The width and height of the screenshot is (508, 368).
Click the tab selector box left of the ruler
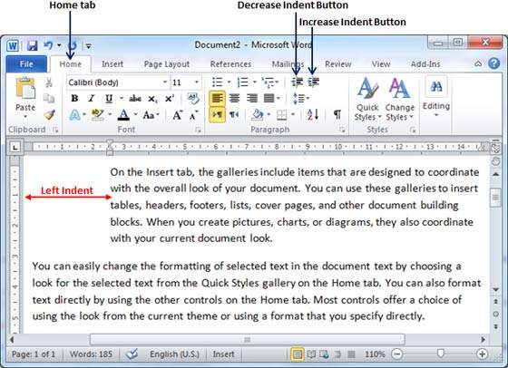coord(15,147)
